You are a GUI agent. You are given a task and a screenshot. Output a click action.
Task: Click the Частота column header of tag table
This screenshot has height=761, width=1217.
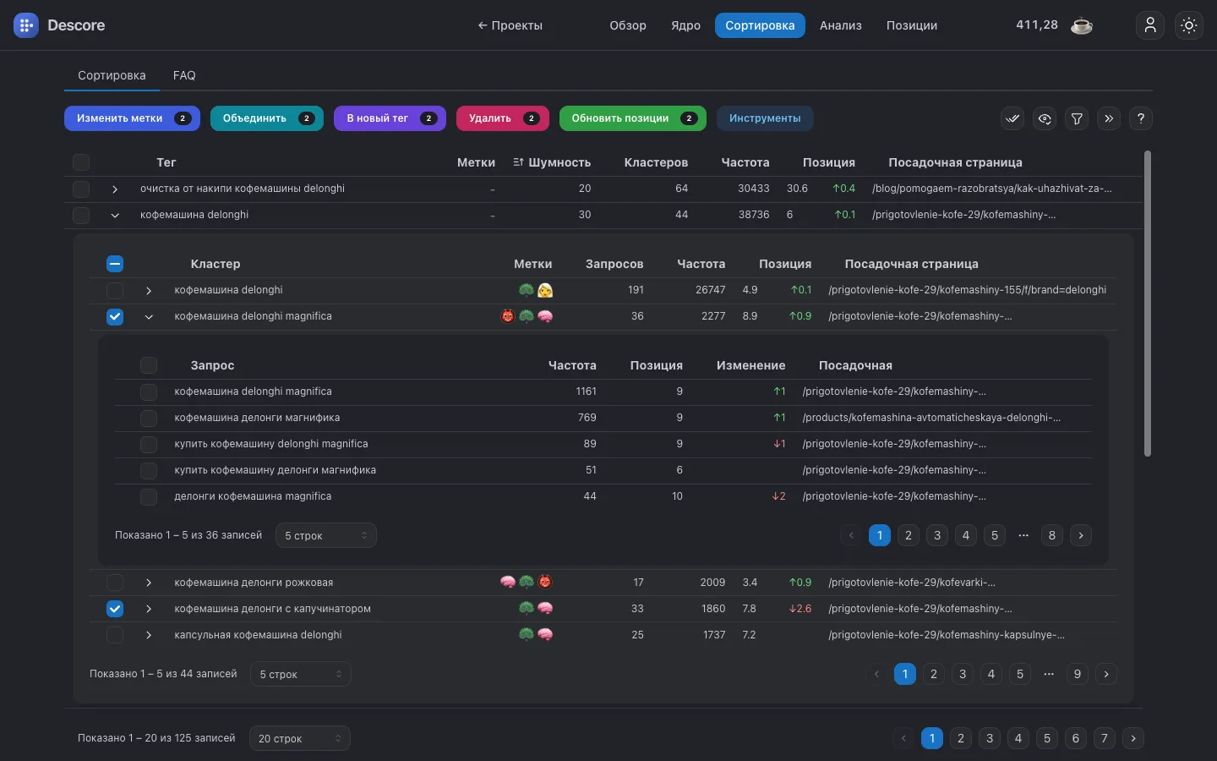745,162
